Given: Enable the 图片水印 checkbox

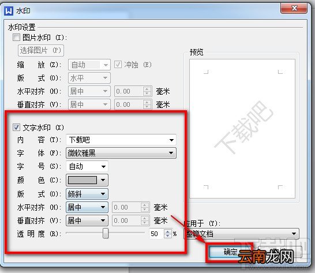Looking at the screenshot, I should tap(16, 37).
